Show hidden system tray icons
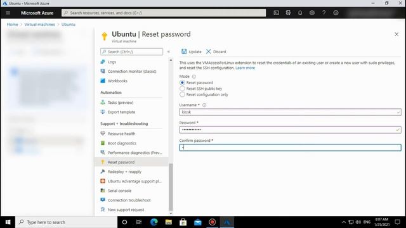Image resolution: width=406 pixels, height=228 pixels. coord(344,222)
